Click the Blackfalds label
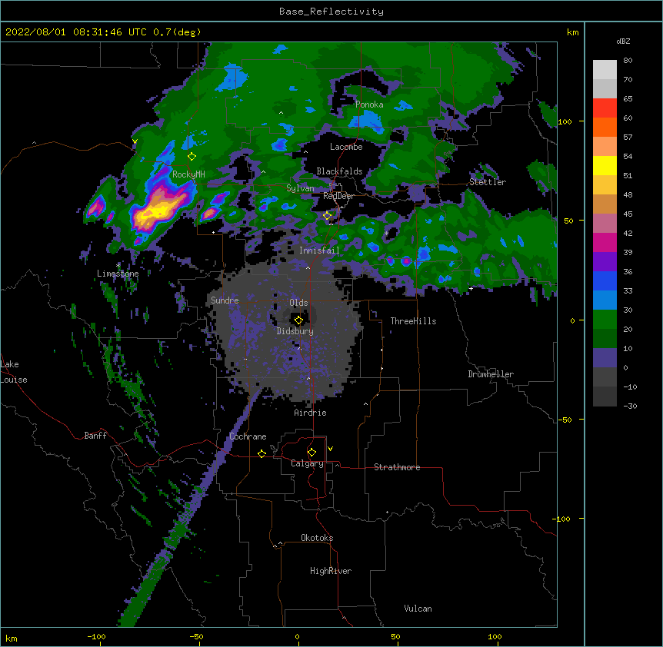663x647 pixels. tap(339, 171)
